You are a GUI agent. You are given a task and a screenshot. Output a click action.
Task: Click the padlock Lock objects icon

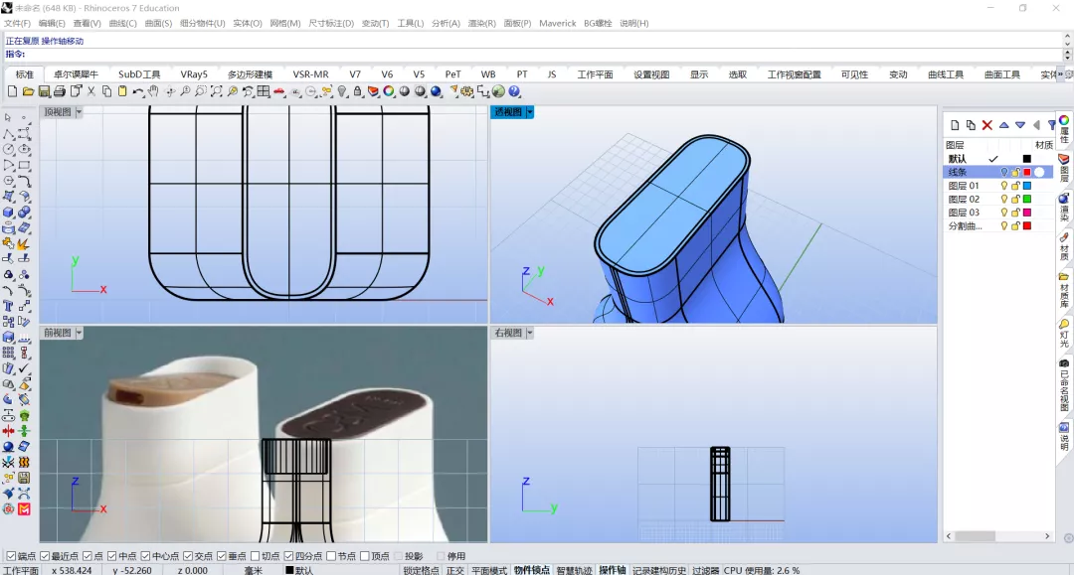tap(358, 91)
